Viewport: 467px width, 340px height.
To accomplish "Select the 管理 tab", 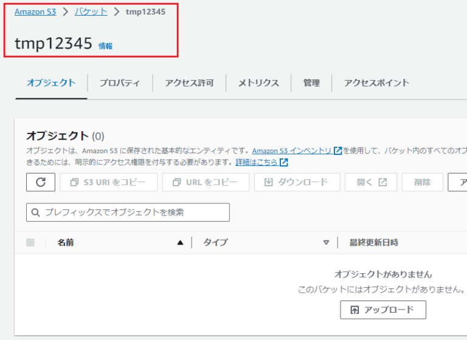I will coord(311,83).
